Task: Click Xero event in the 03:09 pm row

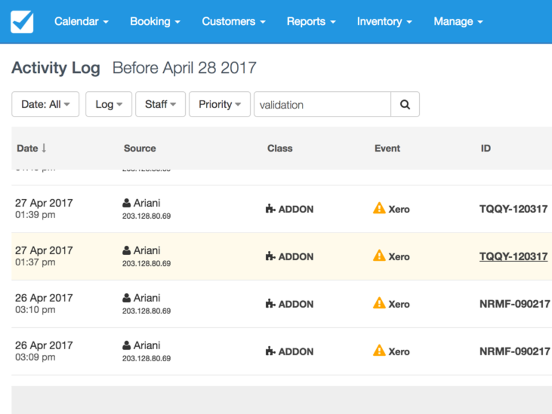Action: (x=399, y=351)
